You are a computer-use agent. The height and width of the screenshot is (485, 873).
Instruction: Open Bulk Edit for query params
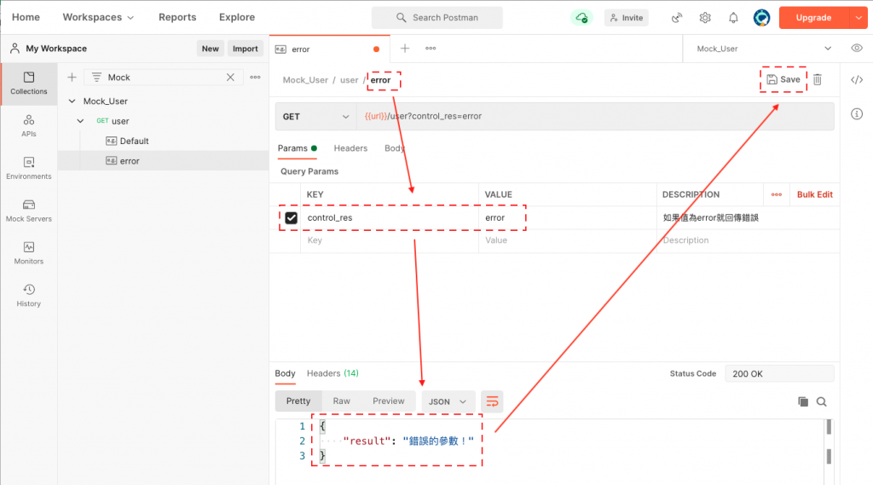pos(814,194)
